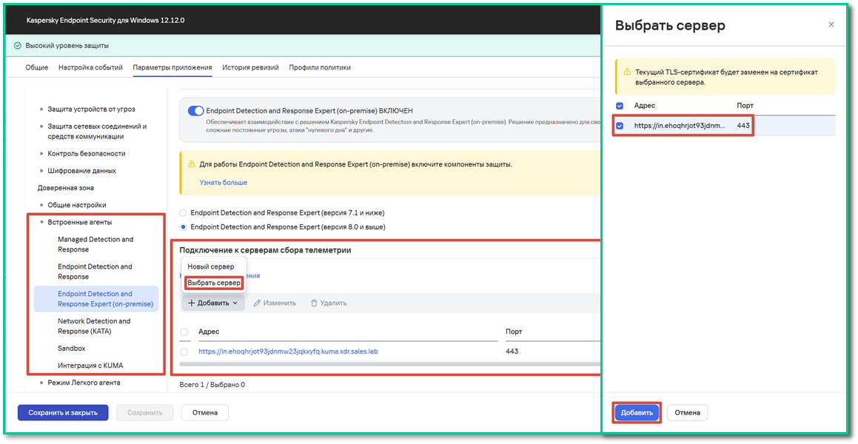Viewport: 858px width, 444px height.
Task: Click Сохранить и закрыть button
Action: coord(63,413)
